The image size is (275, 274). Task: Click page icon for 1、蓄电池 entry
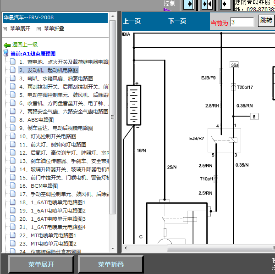13,62
